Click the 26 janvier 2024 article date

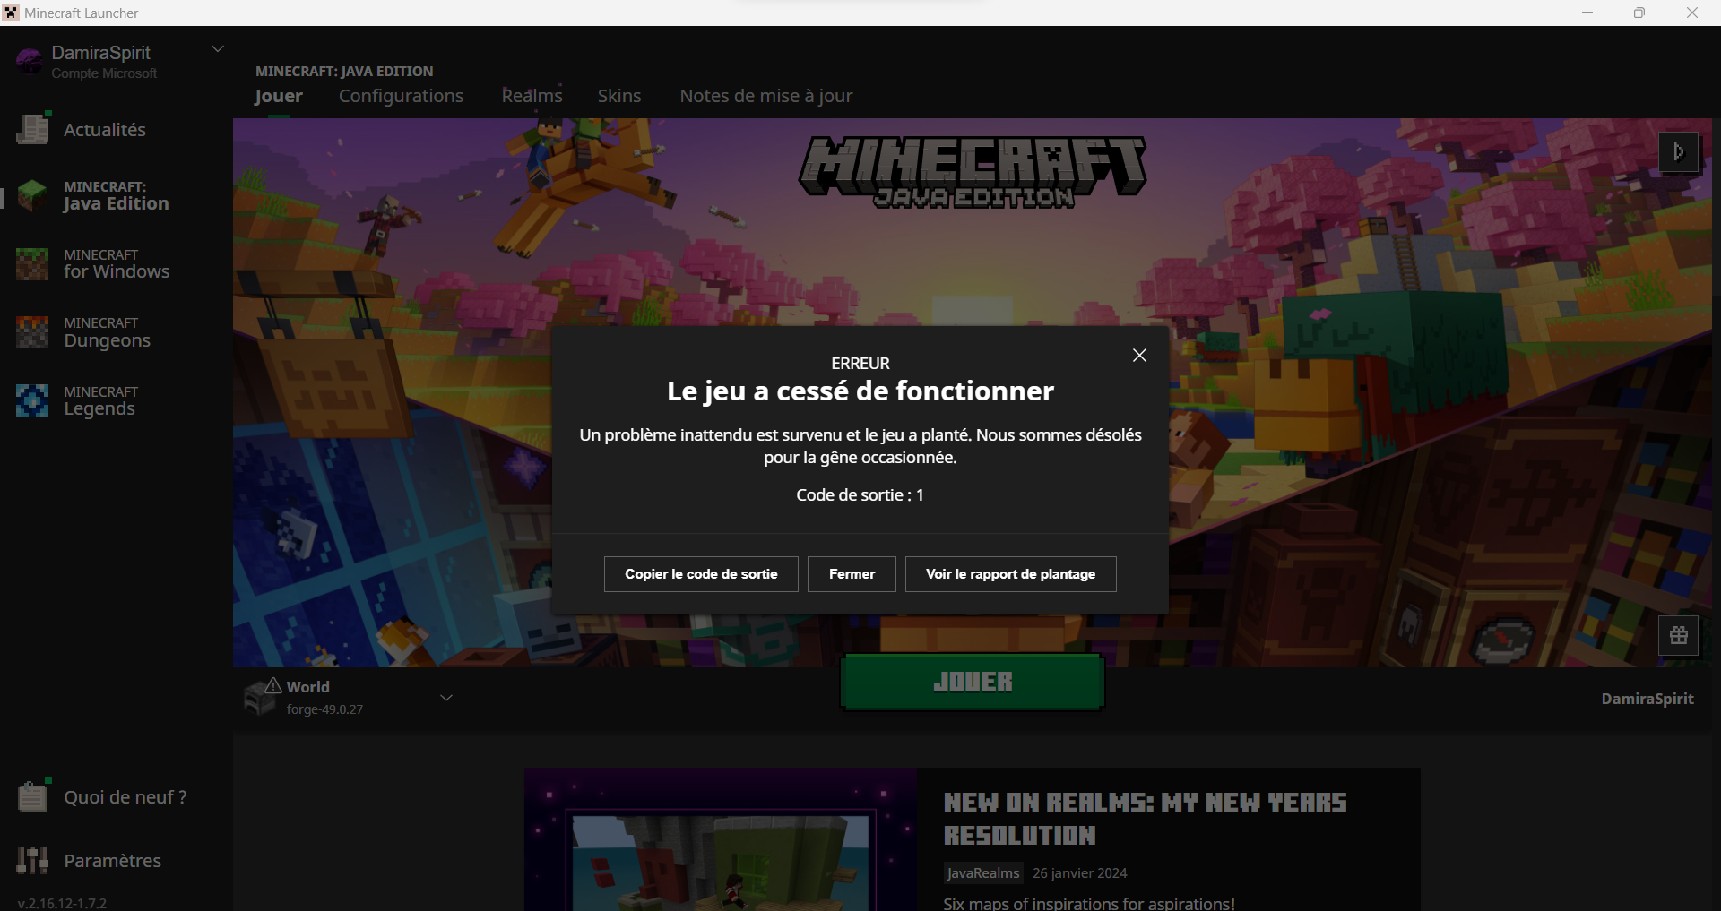click(1080, 873)
